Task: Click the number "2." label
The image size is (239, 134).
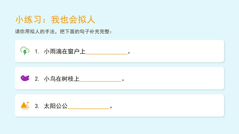Action: pyautogui.click(x=37, y=79)
